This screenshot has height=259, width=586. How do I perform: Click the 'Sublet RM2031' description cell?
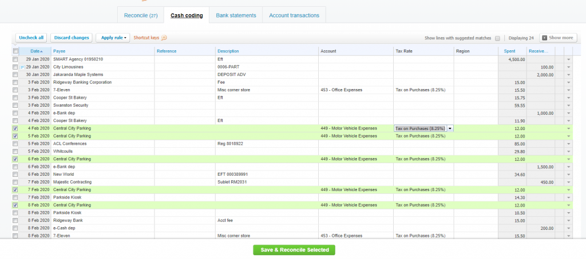[267, 182]
